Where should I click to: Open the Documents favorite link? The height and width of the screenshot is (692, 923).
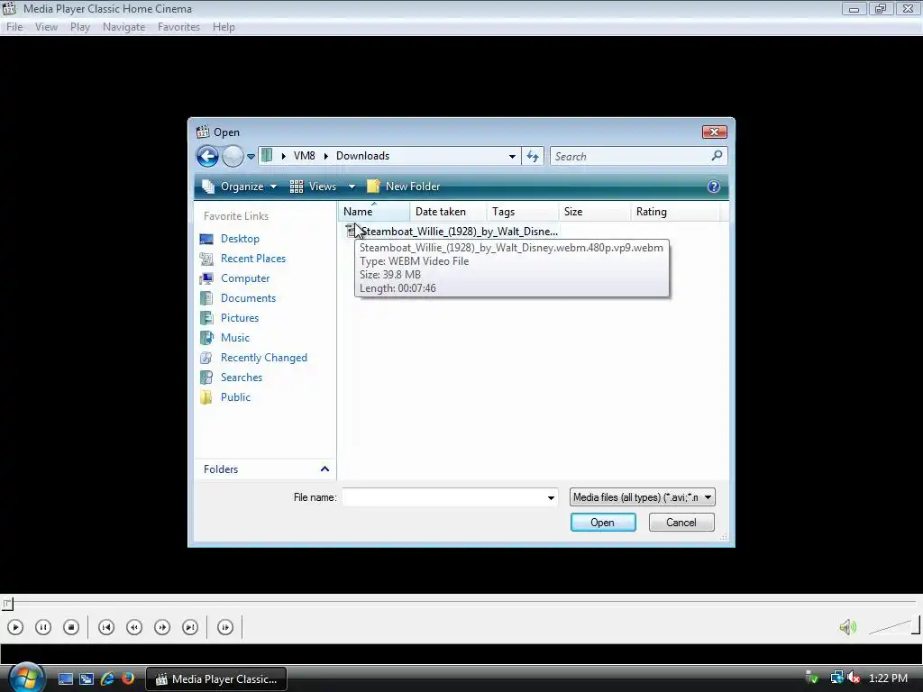pos(249,297)
